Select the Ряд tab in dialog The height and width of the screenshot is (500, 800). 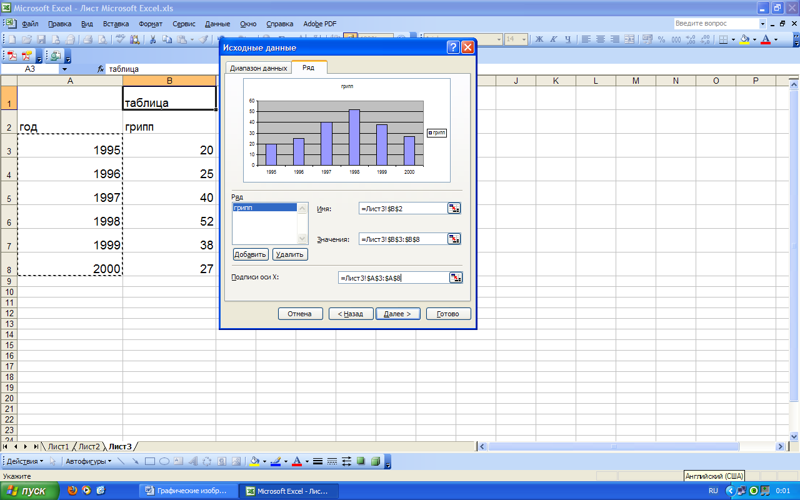coord(308,67)
